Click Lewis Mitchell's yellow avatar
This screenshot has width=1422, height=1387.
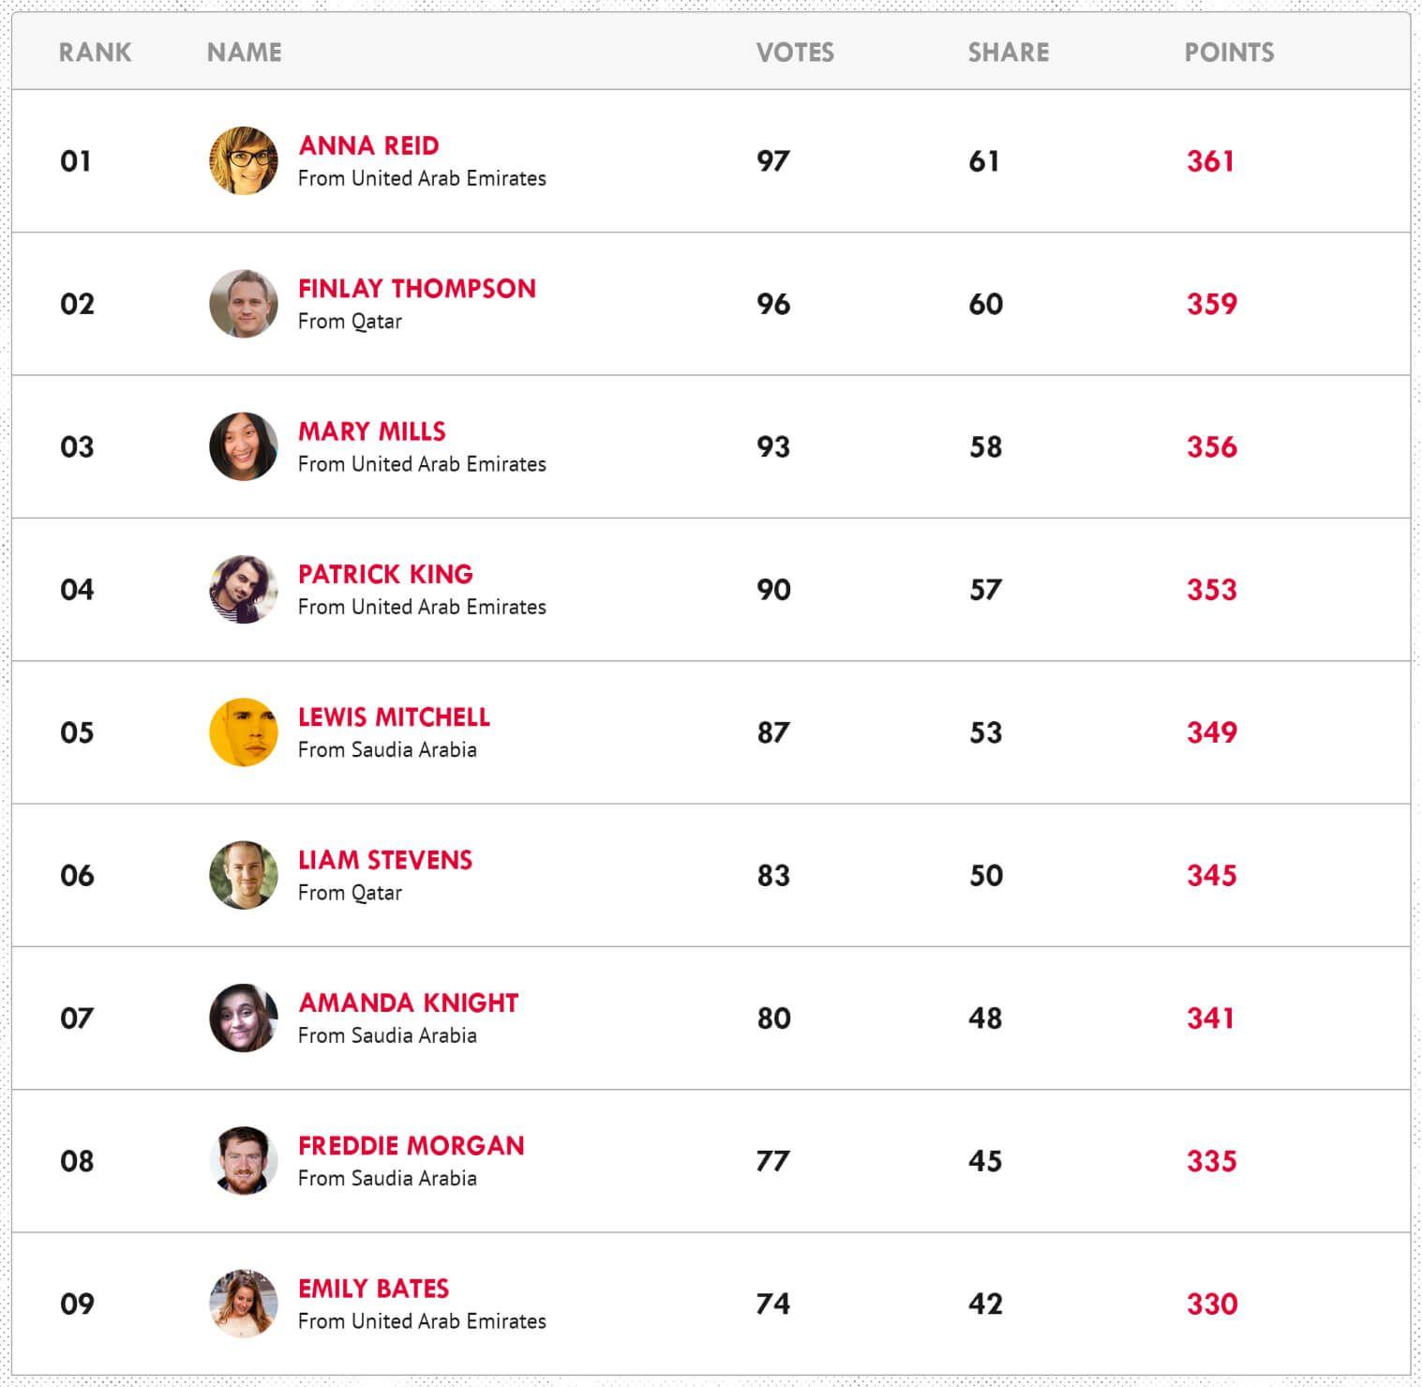(244, 732)
